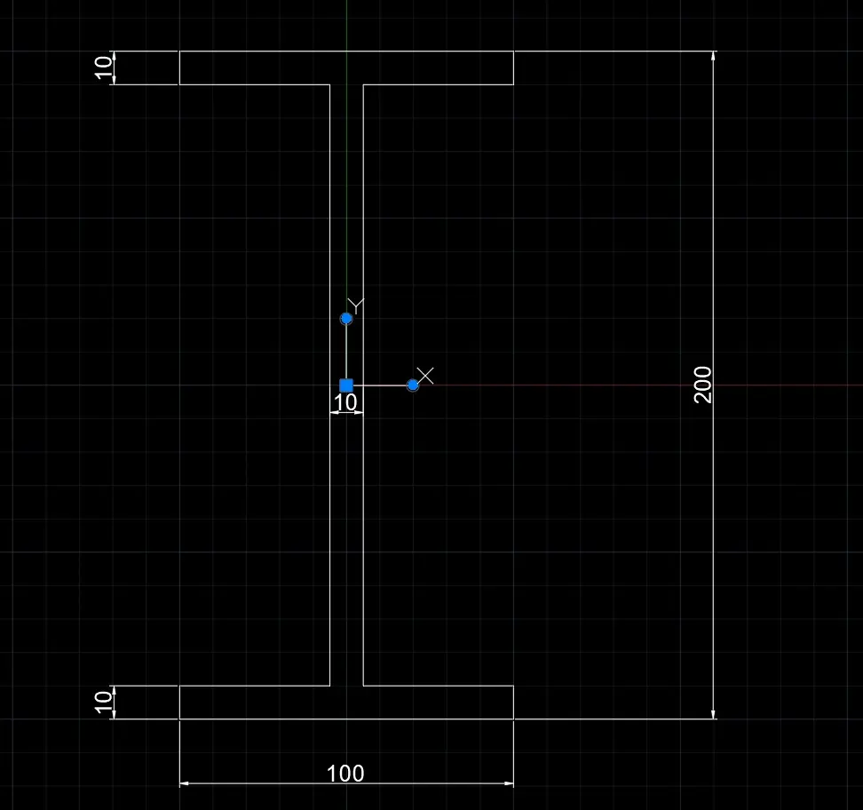Select the right end edge of bottom flange
The width and height of the screenshot is (863, 810).
point(513,702)
